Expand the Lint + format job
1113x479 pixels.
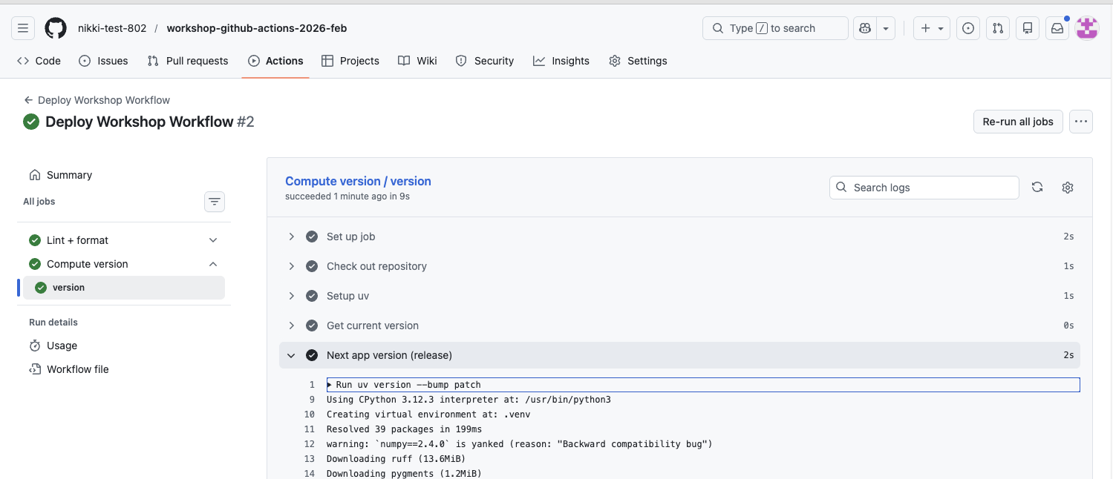point(213,239)
